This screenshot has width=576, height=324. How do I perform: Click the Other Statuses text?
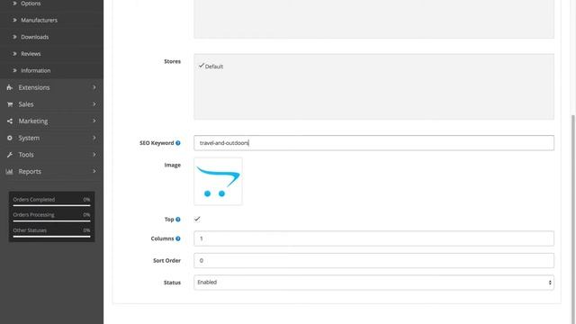30,230
